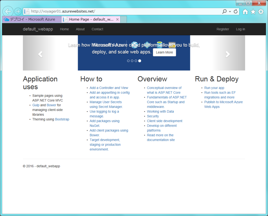Click Log in in the navbar
268x216 pixels.
pyautogui.click(x=241, y=29)
